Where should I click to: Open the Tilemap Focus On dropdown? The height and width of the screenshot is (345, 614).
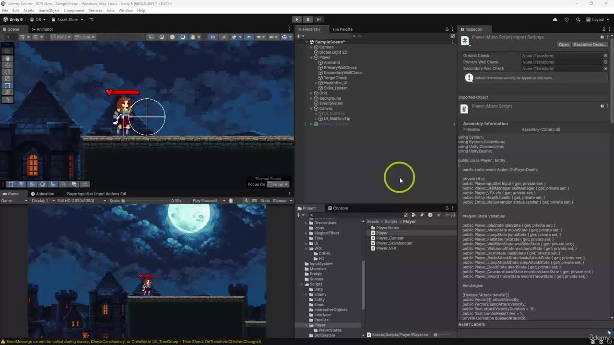(278, 184)
